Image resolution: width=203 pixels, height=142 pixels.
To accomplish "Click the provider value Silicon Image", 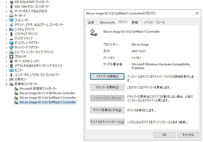I will coord(140,45).
